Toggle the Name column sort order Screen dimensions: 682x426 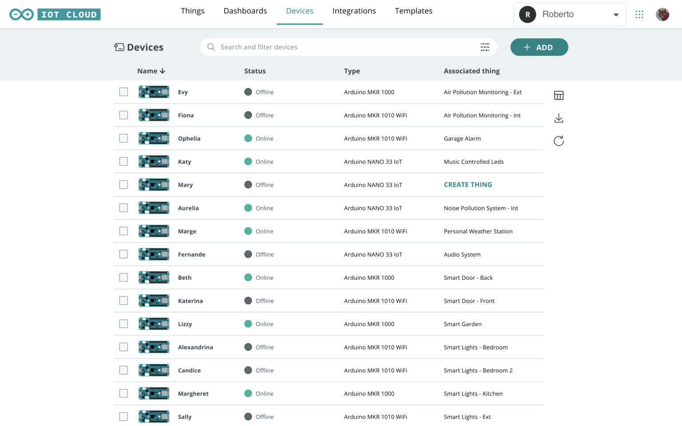click(x=163, y=71)
